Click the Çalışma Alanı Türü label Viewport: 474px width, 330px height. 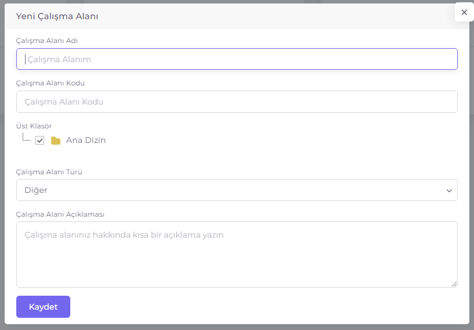[49, 172]
